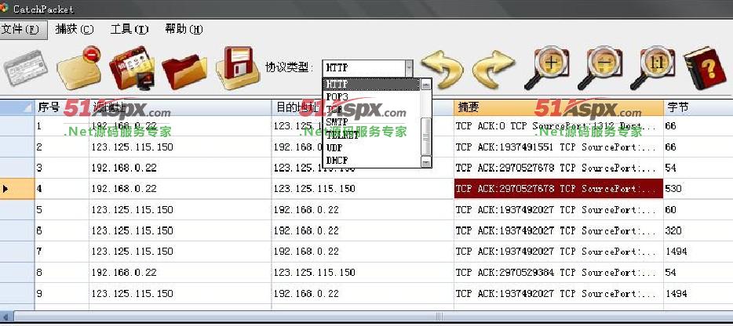
Task: Open the 捕获(C) menu
Action: click(x=75, y=30)
